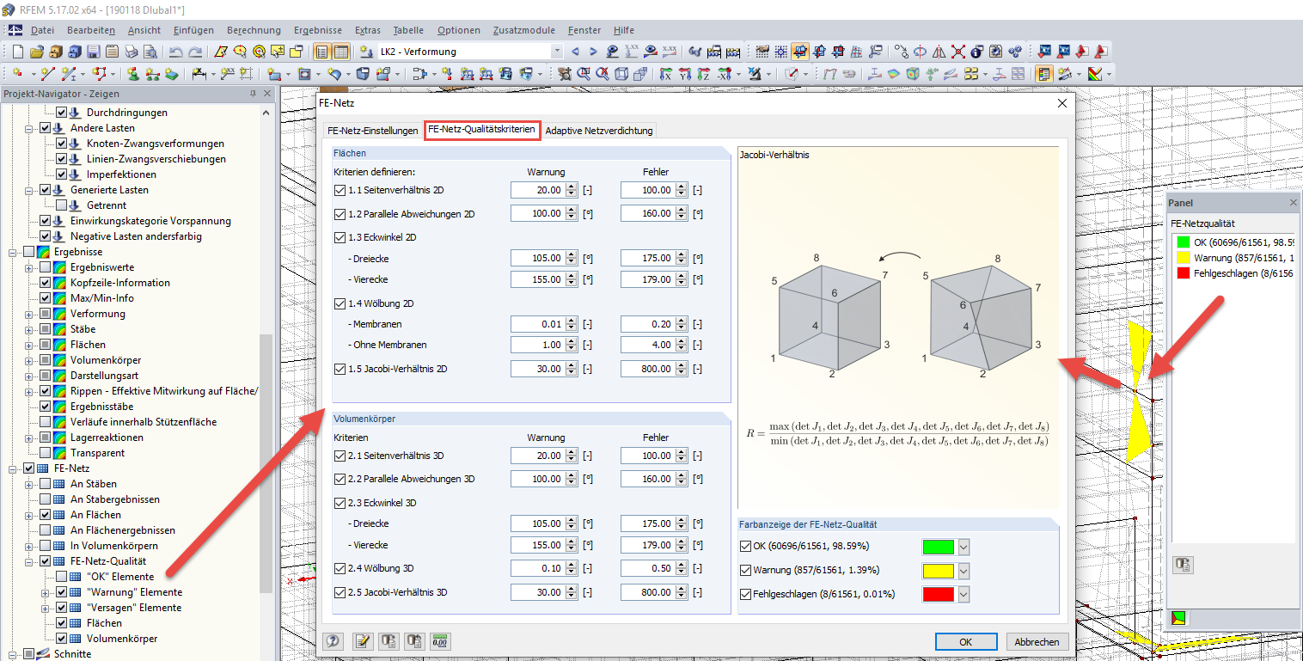The height and width of the screenshot is (661, 1303).
Task: Click the red Fehlgeschlagen color swatch
Action: 939,594
